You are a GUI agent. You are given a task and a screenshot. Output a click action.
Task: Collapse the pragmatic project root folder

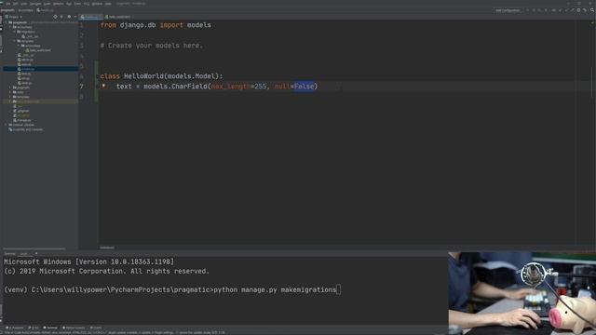point(7,22)
